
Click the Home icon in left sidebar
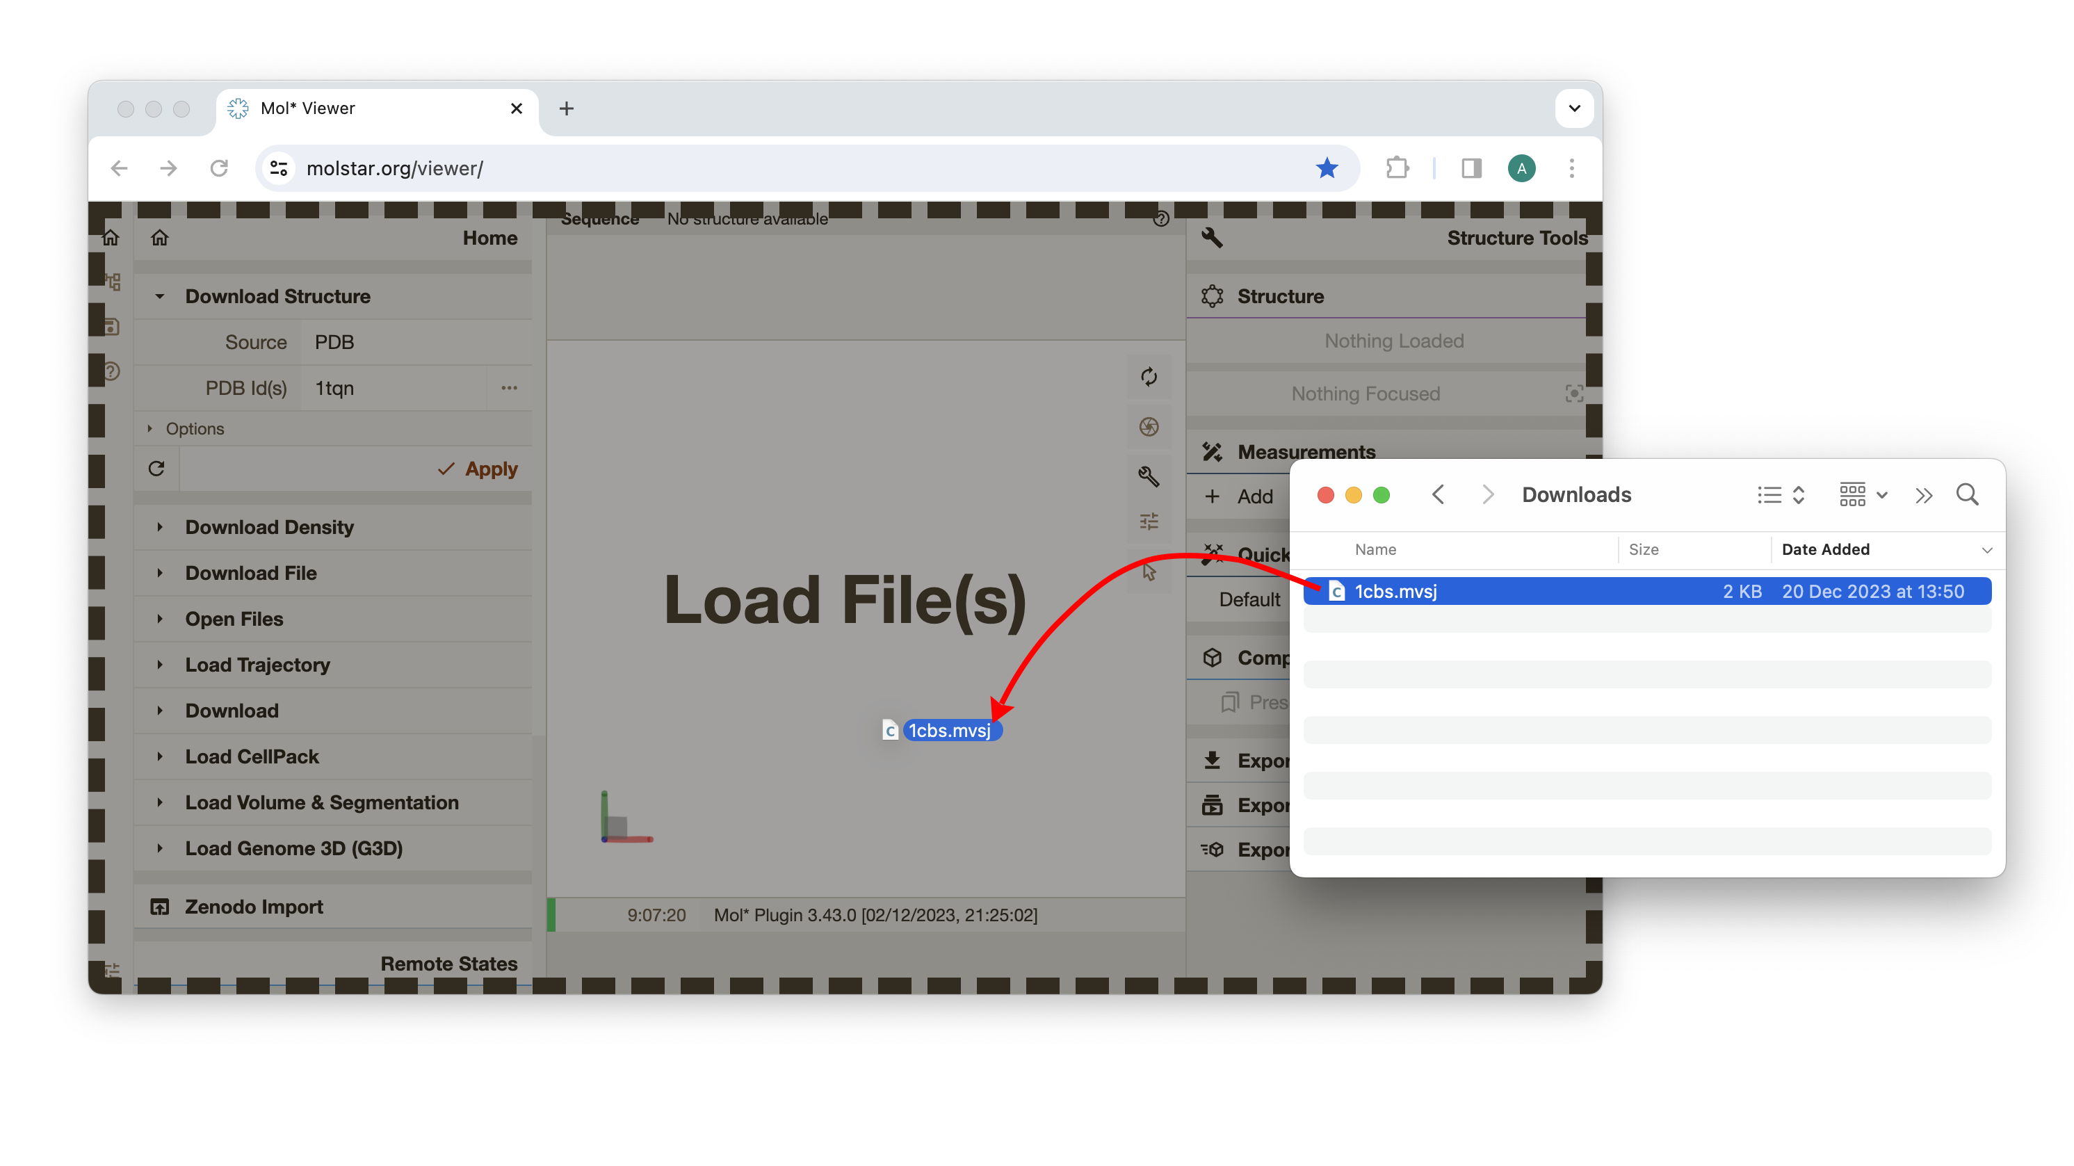pyautogui.click(x=111, y=238)
